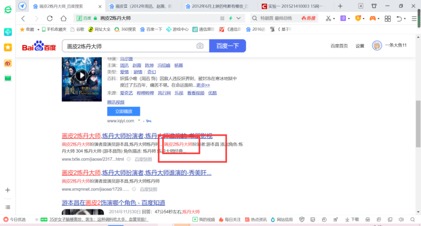Open the four-squares apps grid icon
The height and width of the screenshot is (226, 421).
388,19
